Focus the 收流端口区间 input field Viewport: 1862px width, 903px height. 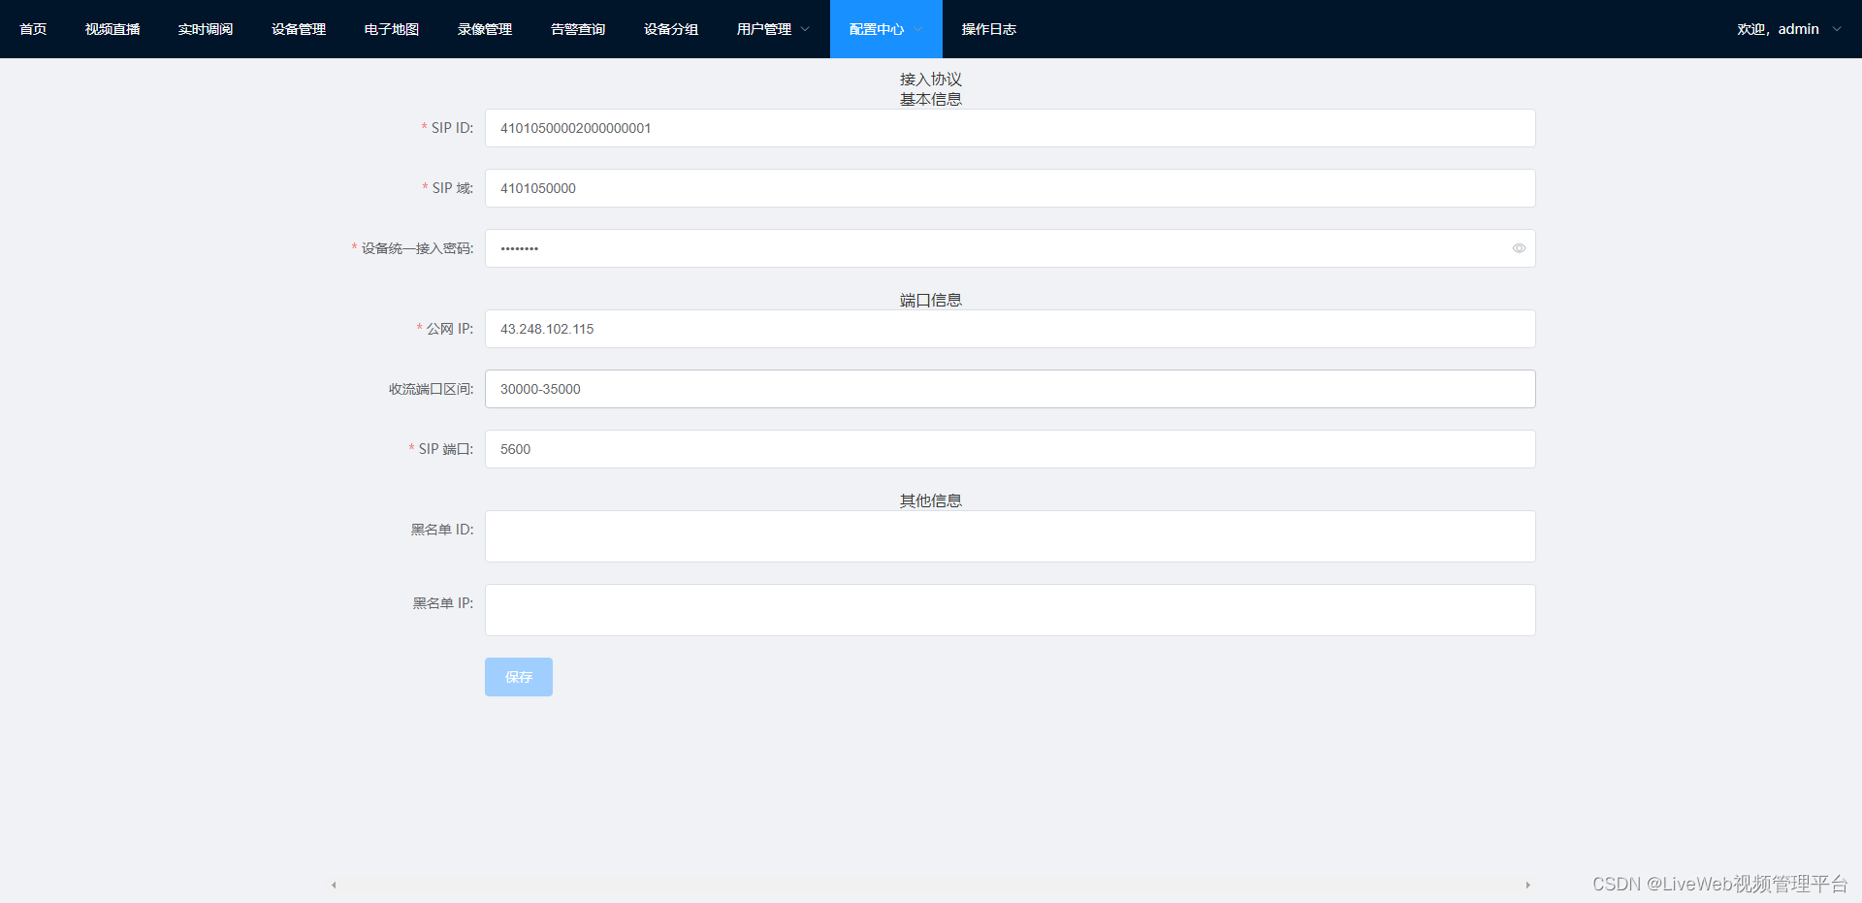click(1010, 389)
